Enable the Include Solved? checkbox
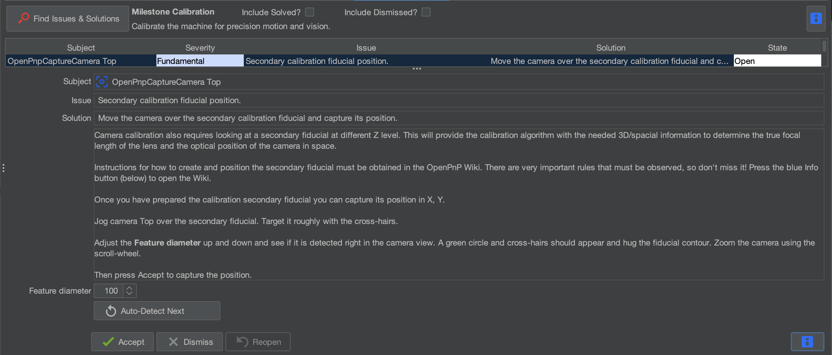The width and height of the screenshot is (832, 355). tap(309, 12)
